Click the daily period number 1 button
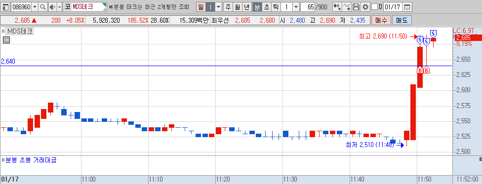482x184 pixels. (210, 6)
